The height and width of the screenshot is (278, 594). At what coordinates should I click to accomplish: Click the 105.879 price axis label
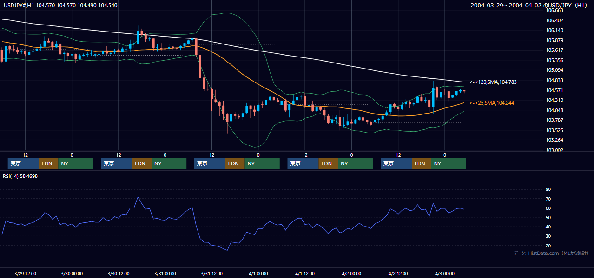(x=555, y=40)
